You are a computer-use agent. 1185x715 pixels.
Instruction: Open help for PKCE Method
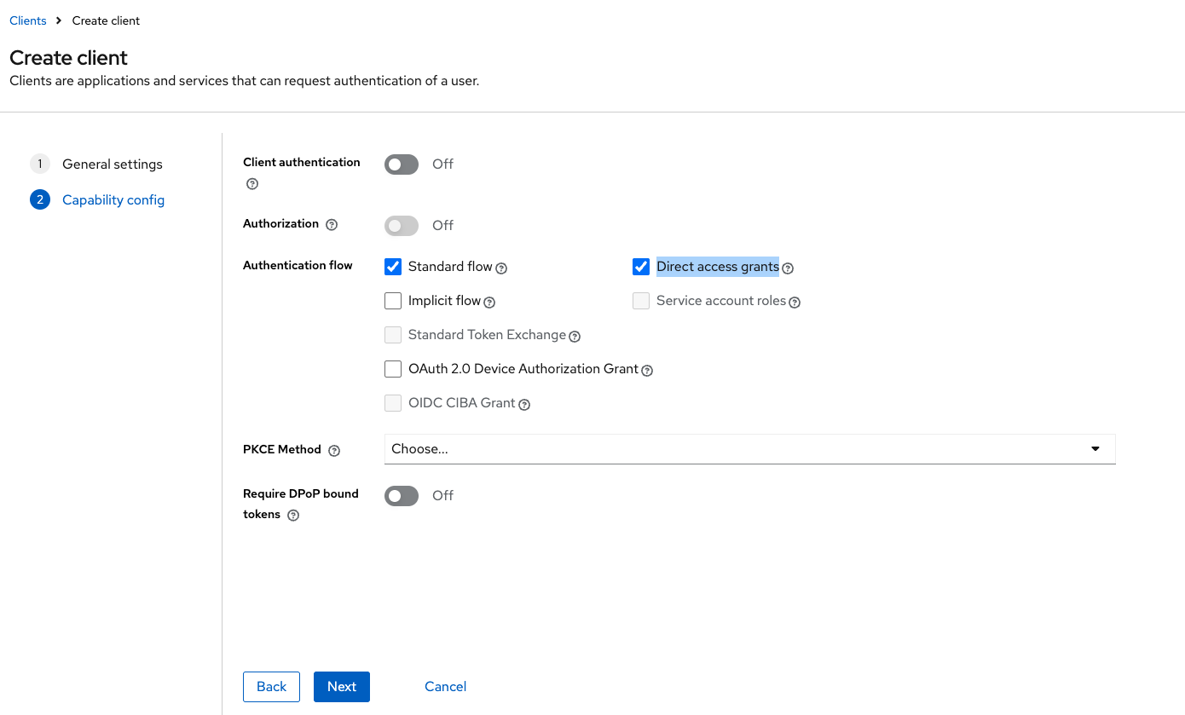point(333,450)
